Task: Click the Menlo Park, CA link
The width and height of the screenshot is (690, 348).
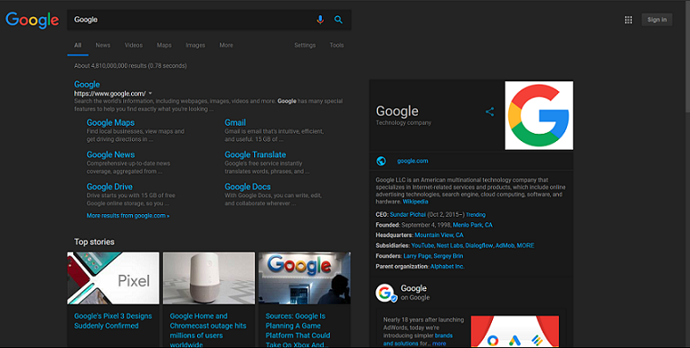Action: (x=473, y=225)
